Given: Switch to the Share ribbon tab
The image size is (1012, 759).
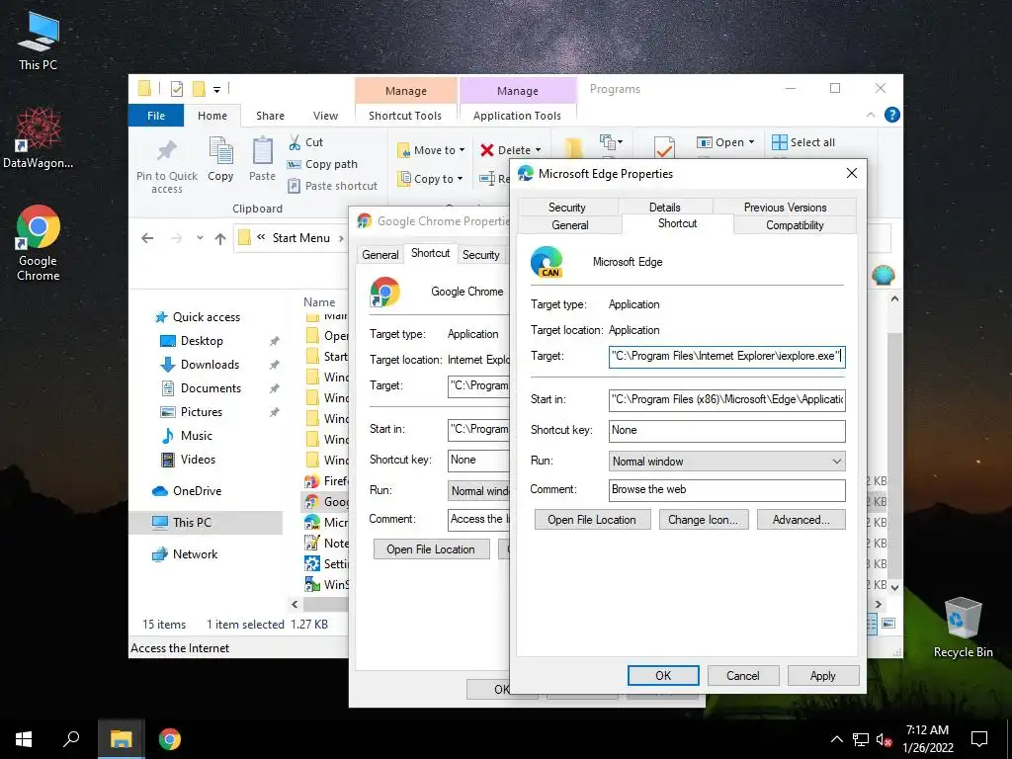Looking at the screenshot, I should [x=270, y=116].
